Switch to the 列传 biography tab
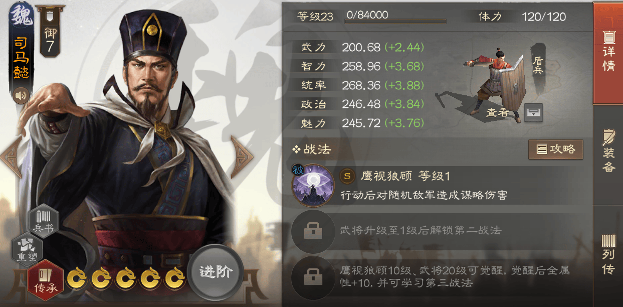The width and height of the screenshot is (623, 307). coord(608,255)
